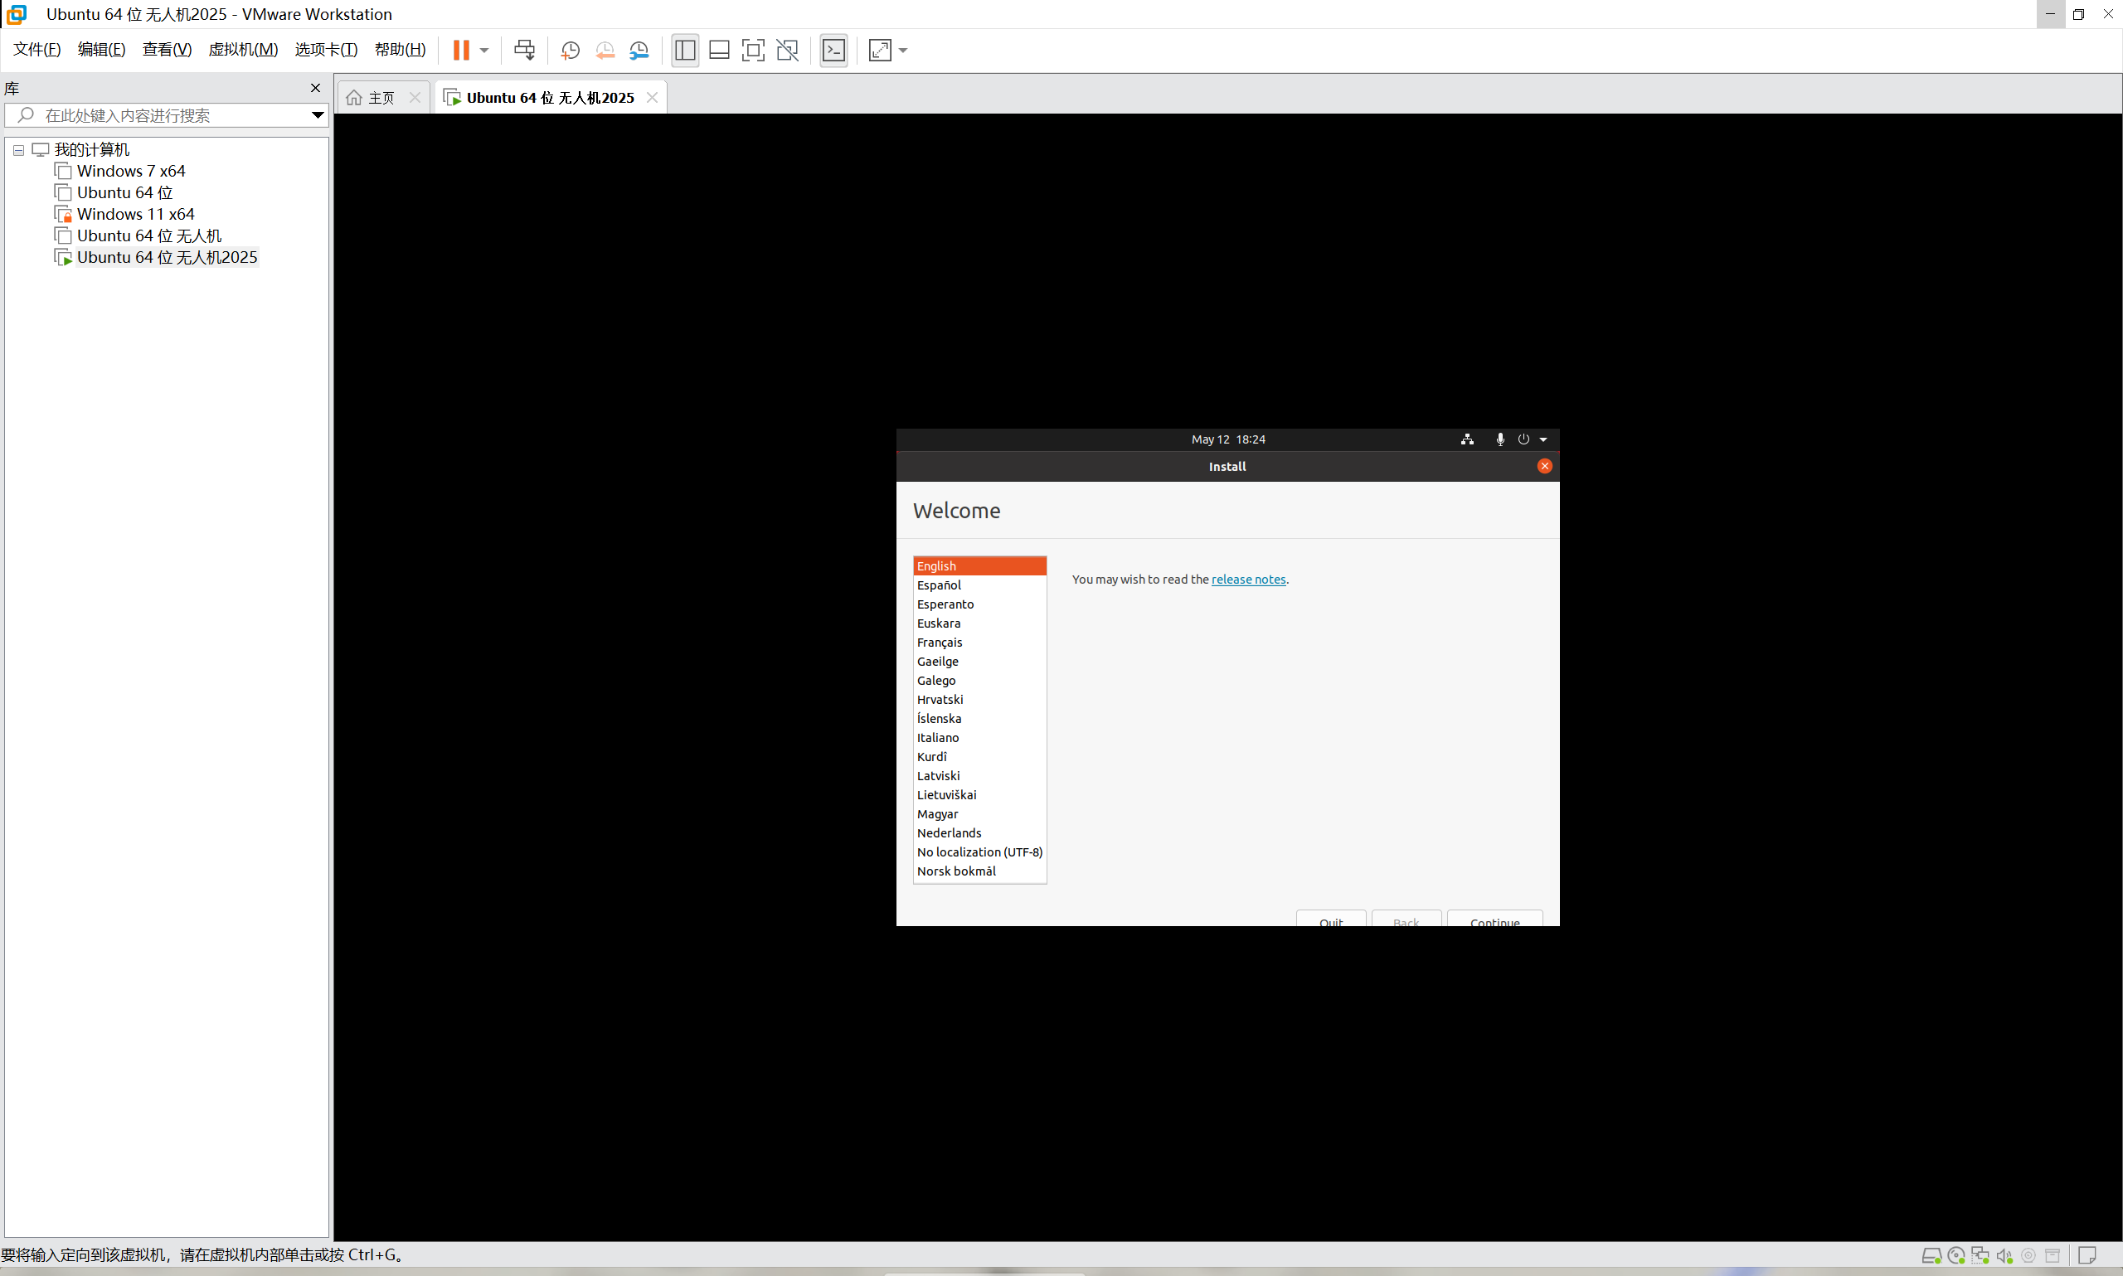The height and width of the screenshot is (1276, 2123).
Task: Revert the virtual machine to its snapshot
Action: click(x=605, y=50)
